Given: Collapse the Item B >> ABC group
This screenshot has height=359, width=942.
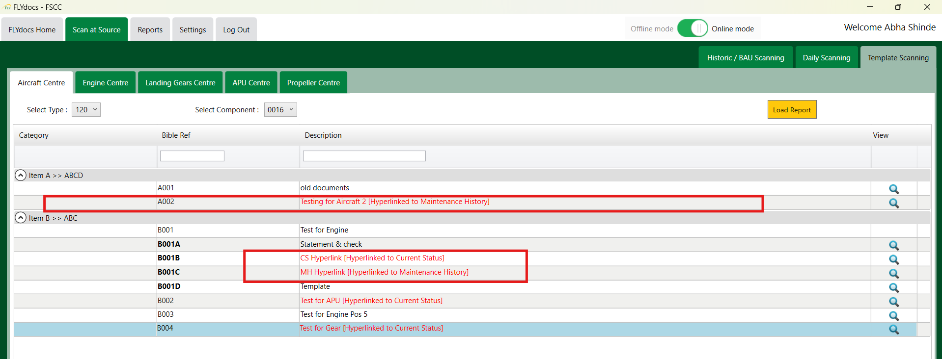Looking at the screenshot, I should tap(21, 218).
